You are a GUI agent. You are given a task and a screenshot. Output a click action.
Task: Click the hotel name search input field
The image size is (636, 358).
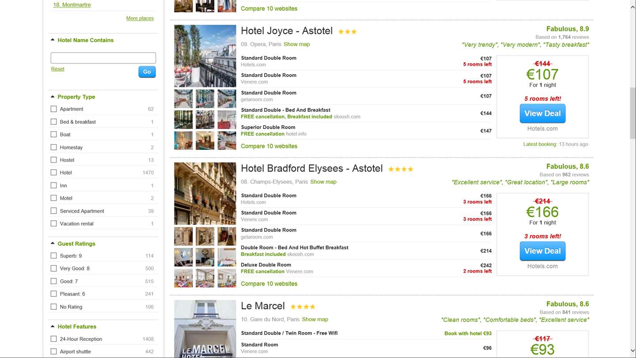[x=103, y=58]
